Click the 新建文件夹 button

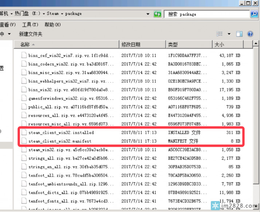[x=31, y=34]
